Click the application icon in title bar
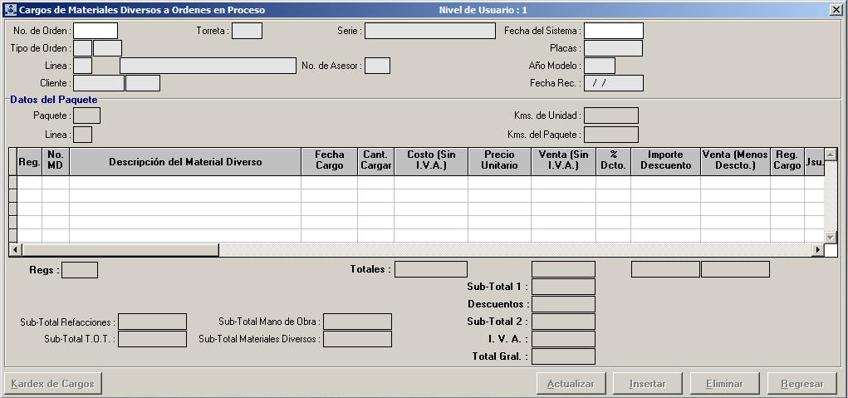This screenshot has height=398, width=848. click(x=11, y=10)
